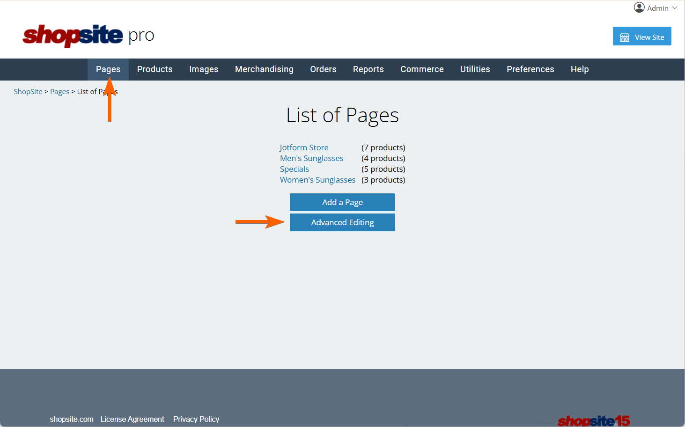Go to the Images menu
This screenshot has height=427, width=685.
(x=204, y=69)
